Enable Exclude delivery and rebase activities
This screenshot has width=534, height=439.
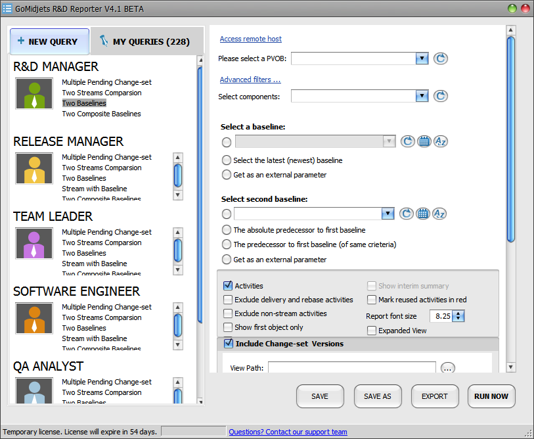click(228, 300)
